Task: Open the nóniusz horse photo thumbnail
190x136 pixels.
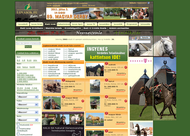Action: point(95,103)
